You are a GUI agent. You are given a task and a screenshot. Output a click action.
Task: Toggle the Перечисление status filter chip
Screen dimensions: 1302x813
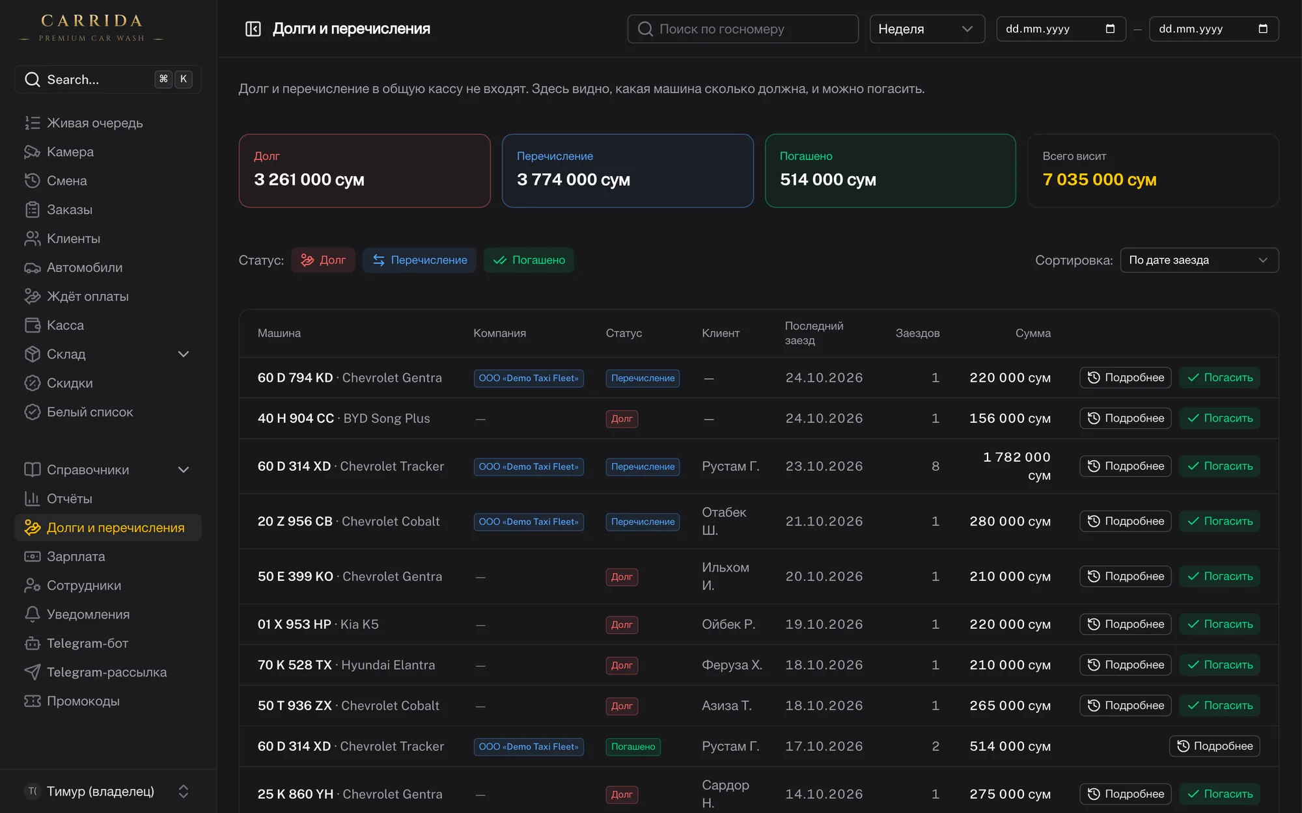pyautogui.click(x=419, y=260)
